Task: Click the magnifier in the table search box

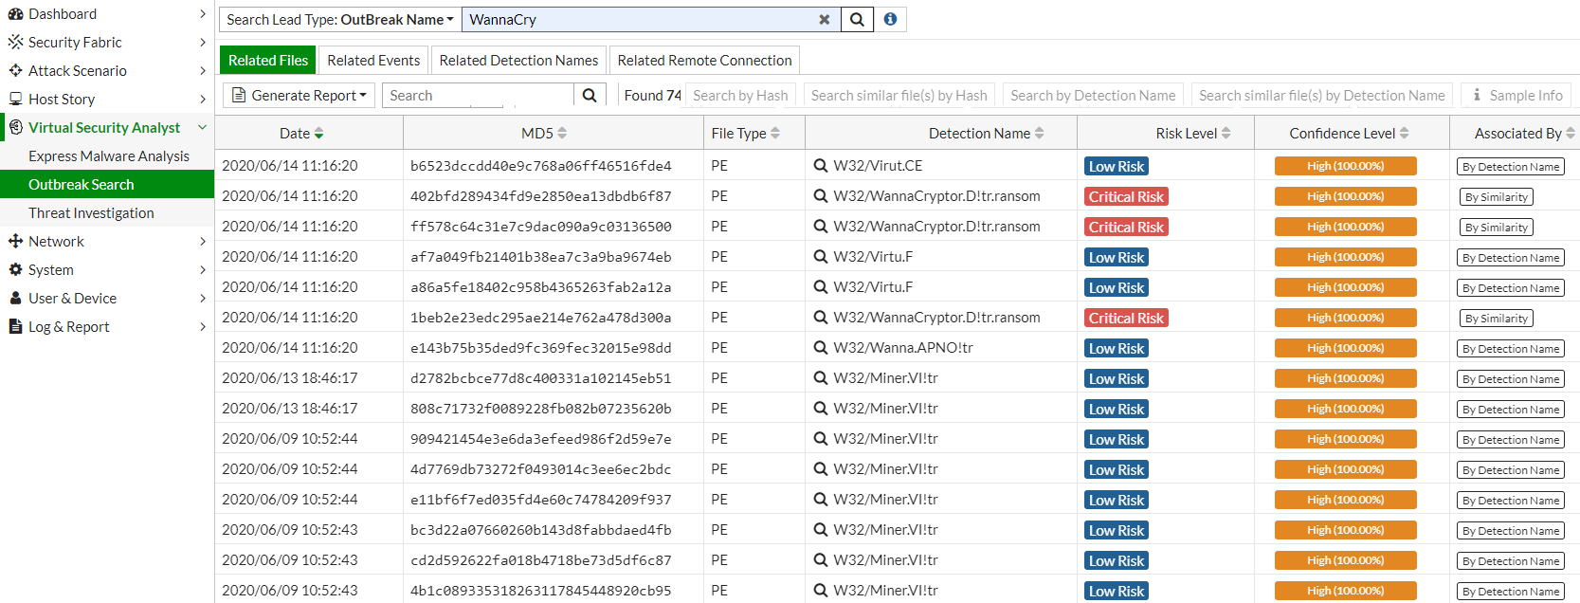Action: [590, 96]
